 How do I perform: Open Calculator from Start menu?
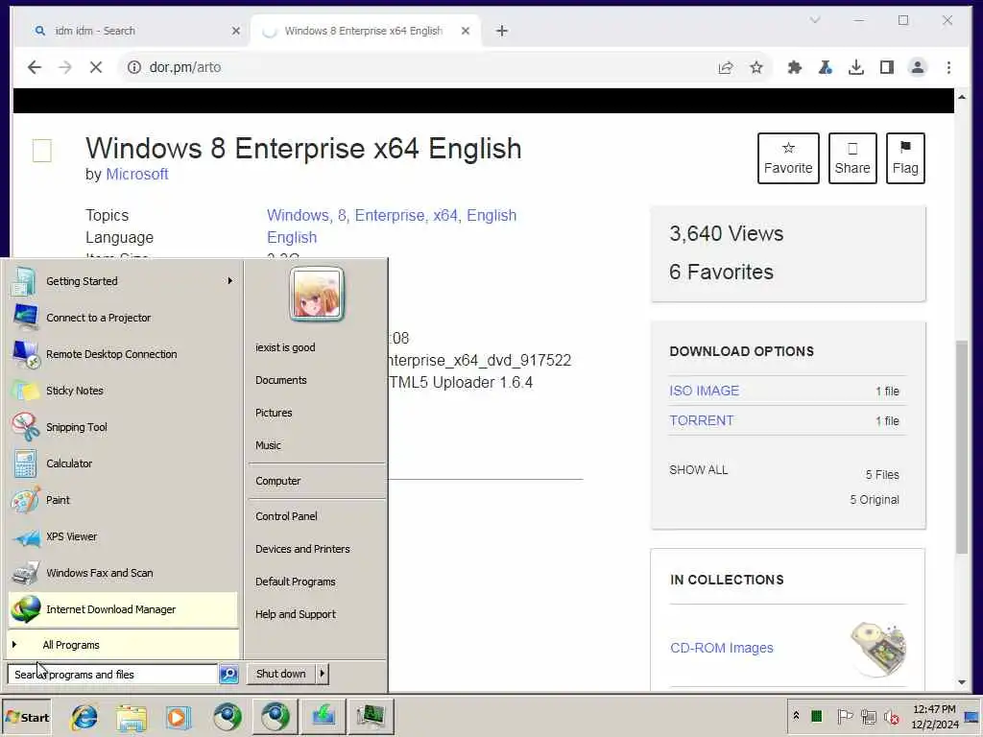[123, 464]
